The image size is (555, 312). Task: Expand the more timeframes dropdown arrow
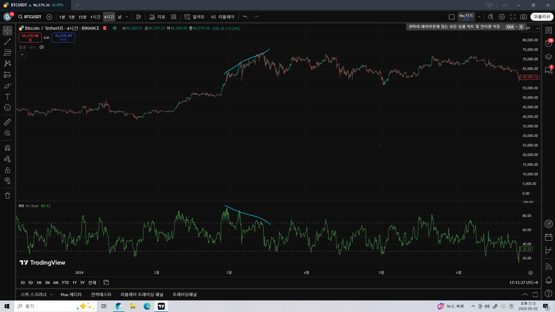click(x=127, y=17)
